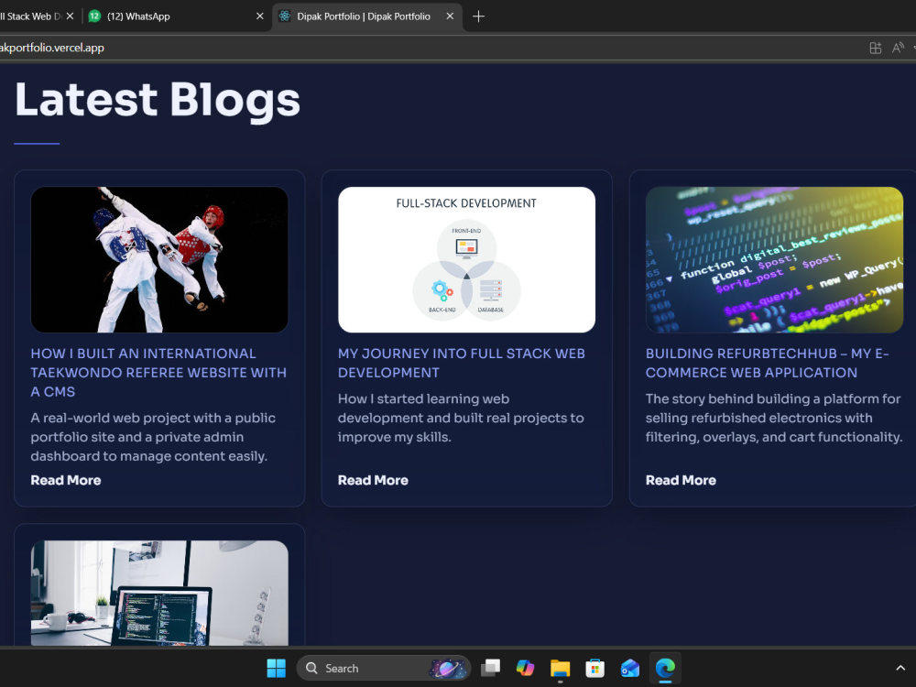Launch Copilot from the taskbar

point(525,668)
